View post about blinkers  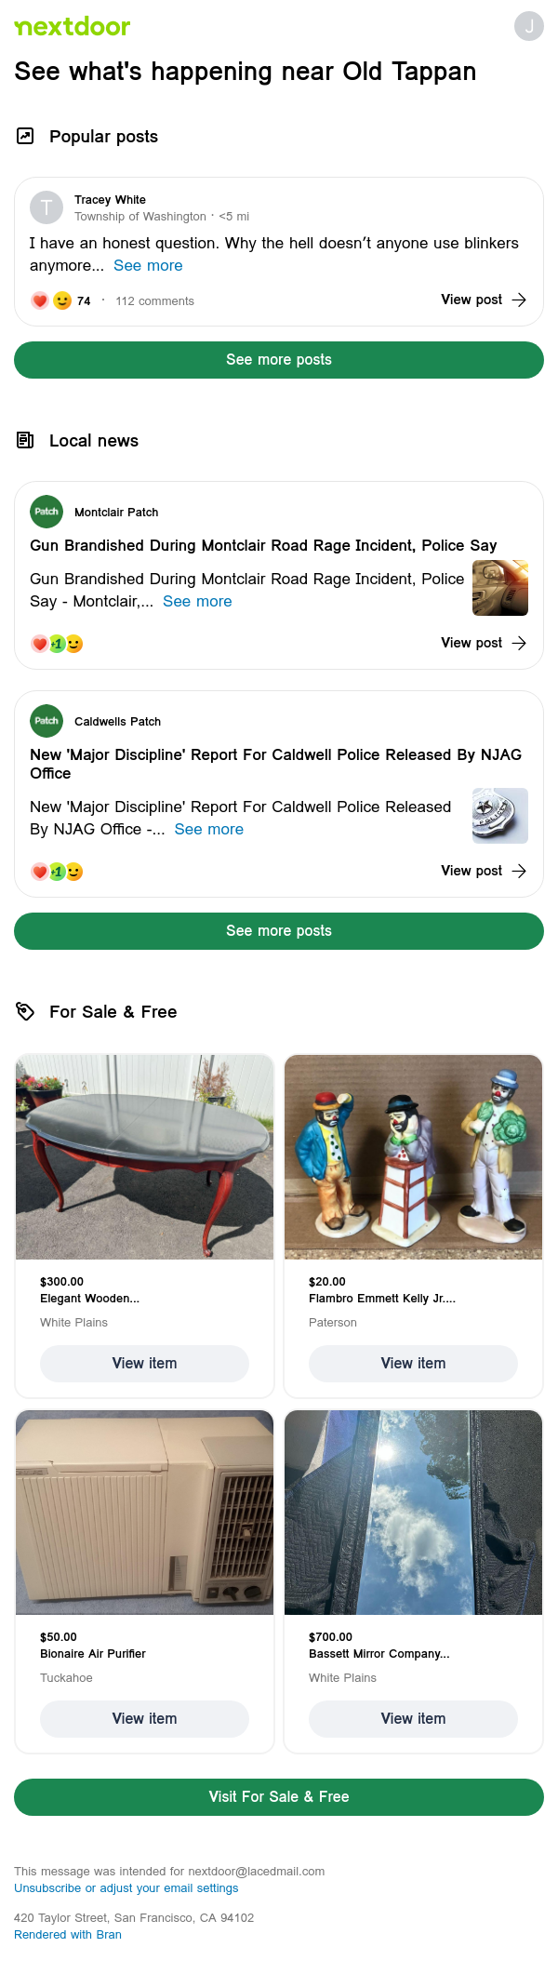(484, 300)
